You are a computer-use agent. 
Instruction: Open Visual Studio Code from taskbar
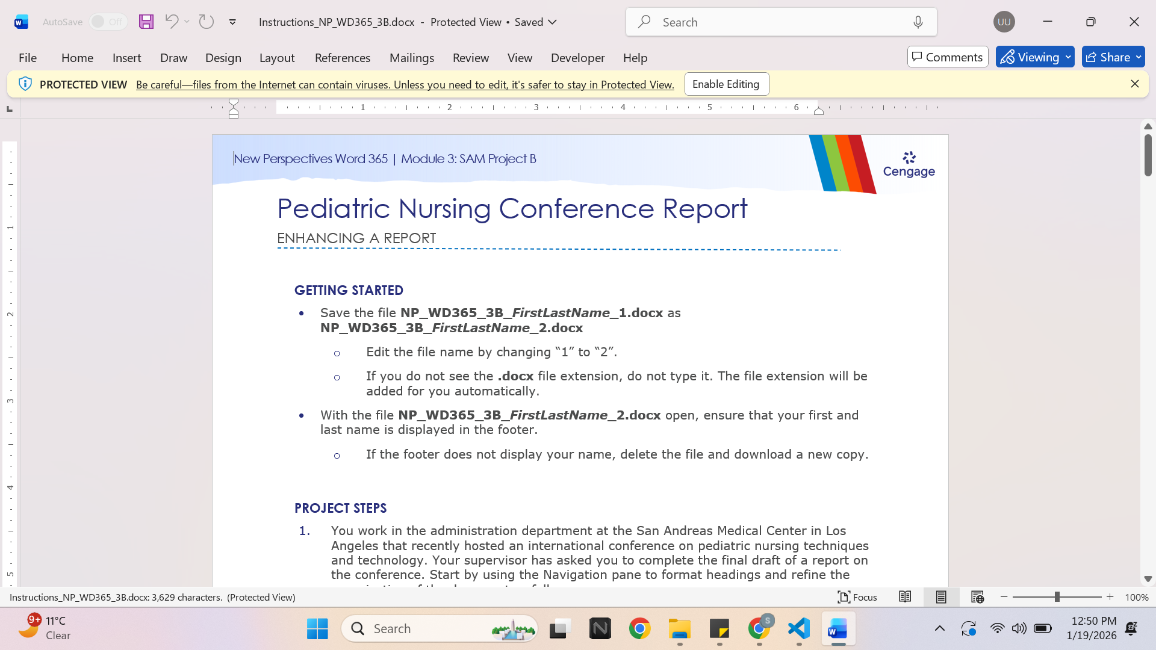pos(799,629)
